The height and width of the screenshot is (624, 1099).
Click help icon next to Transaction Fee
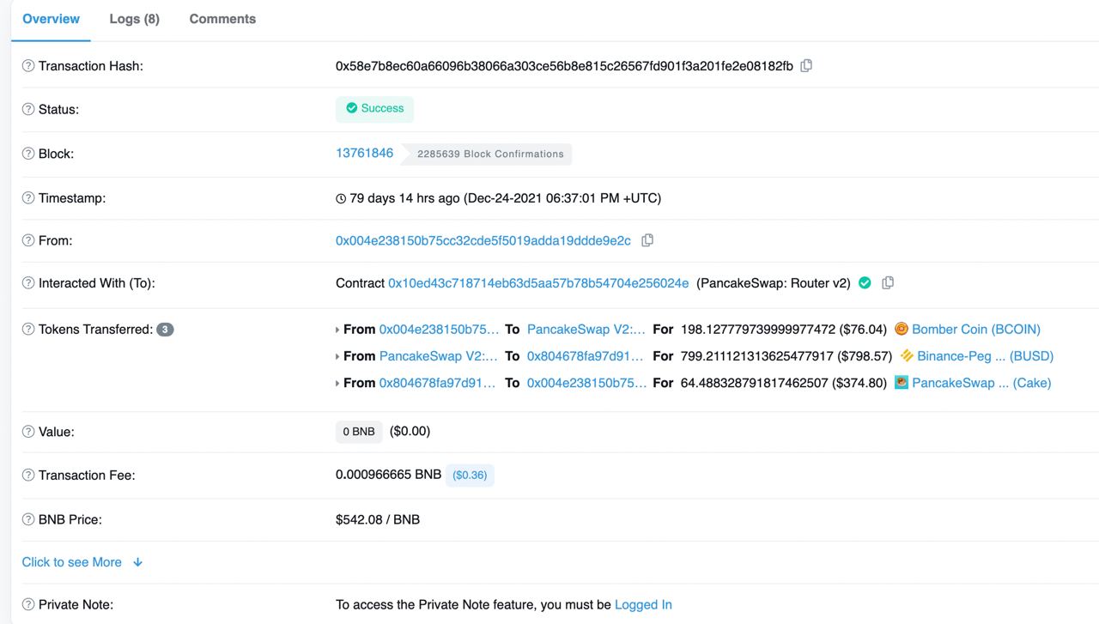coord(28,476)
